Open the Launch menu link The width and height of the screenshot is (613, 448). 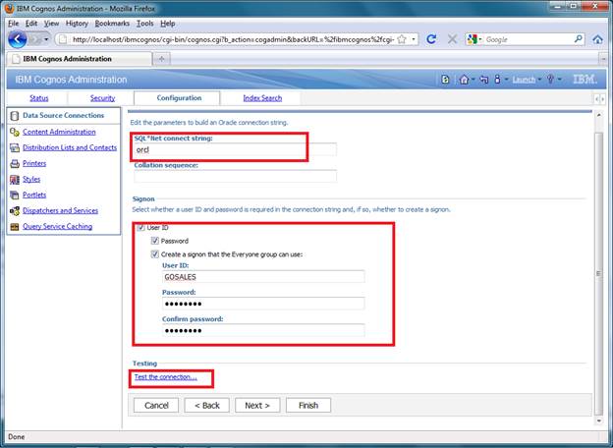click(524, 80)
